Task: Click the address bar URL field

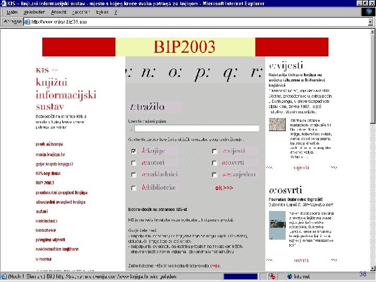Action: pyautogui.click(x=199, y=22)
